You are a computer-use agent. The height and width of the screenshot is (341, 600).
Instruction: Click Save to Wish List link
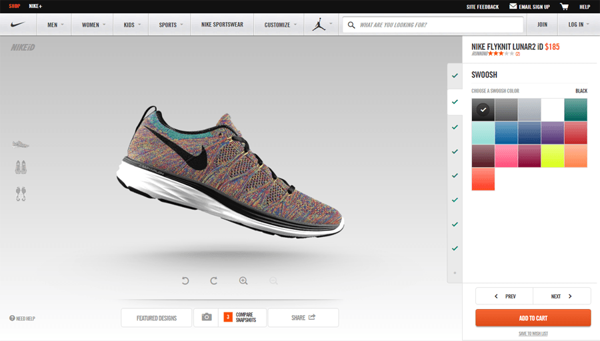(x=533, y=334)
